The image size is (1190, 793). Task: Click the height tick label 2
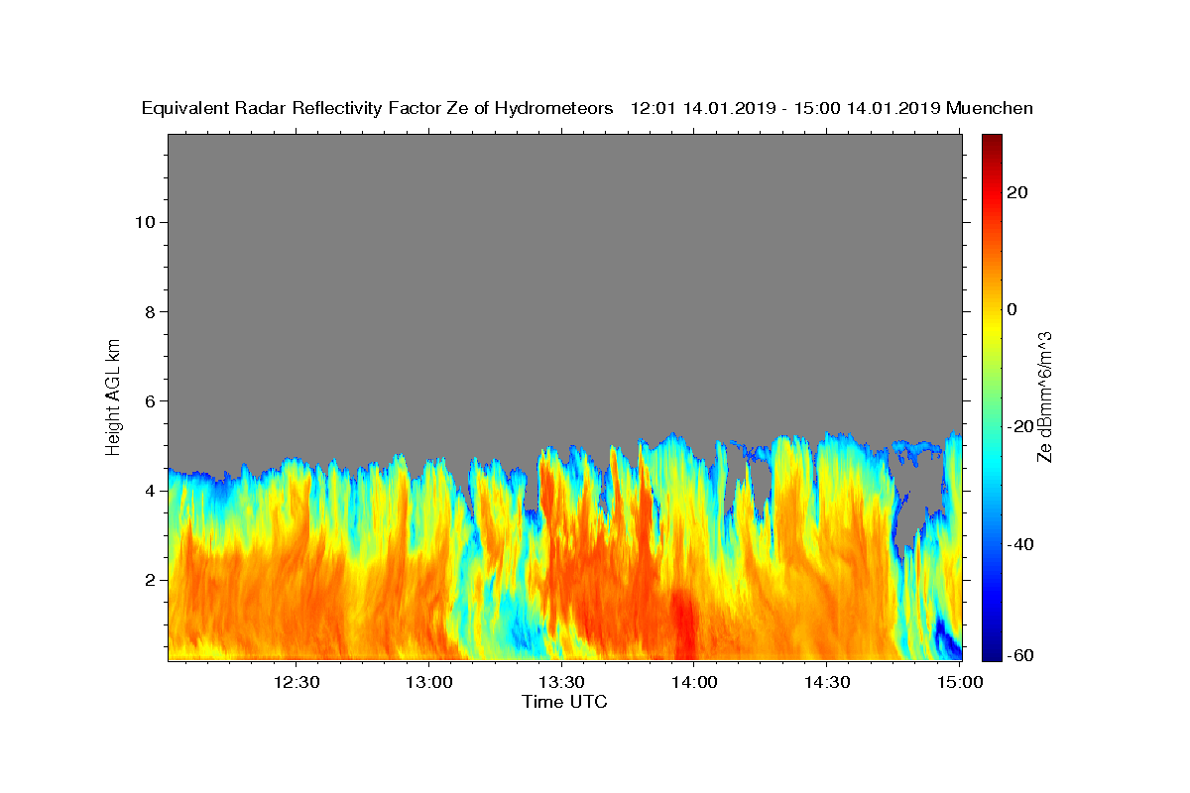click(149, 580)
